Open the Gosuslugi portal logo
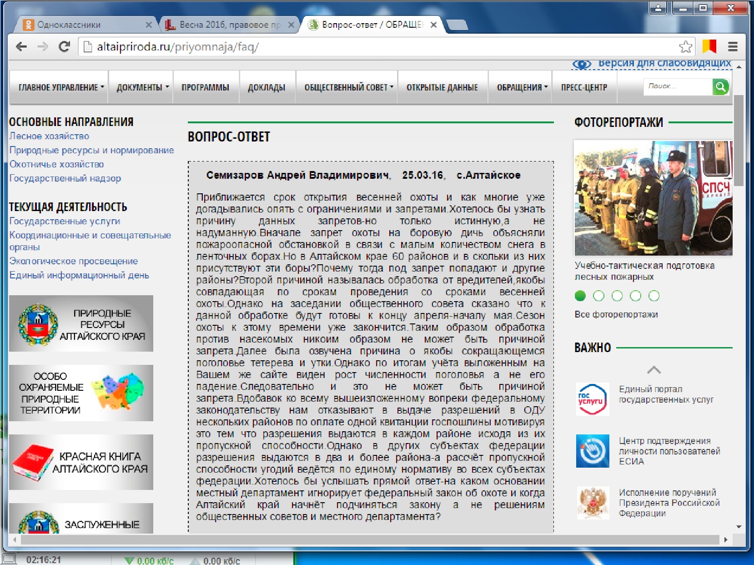Image resolution: width=754 pixels, height=565 pixels. pos(592,399)
